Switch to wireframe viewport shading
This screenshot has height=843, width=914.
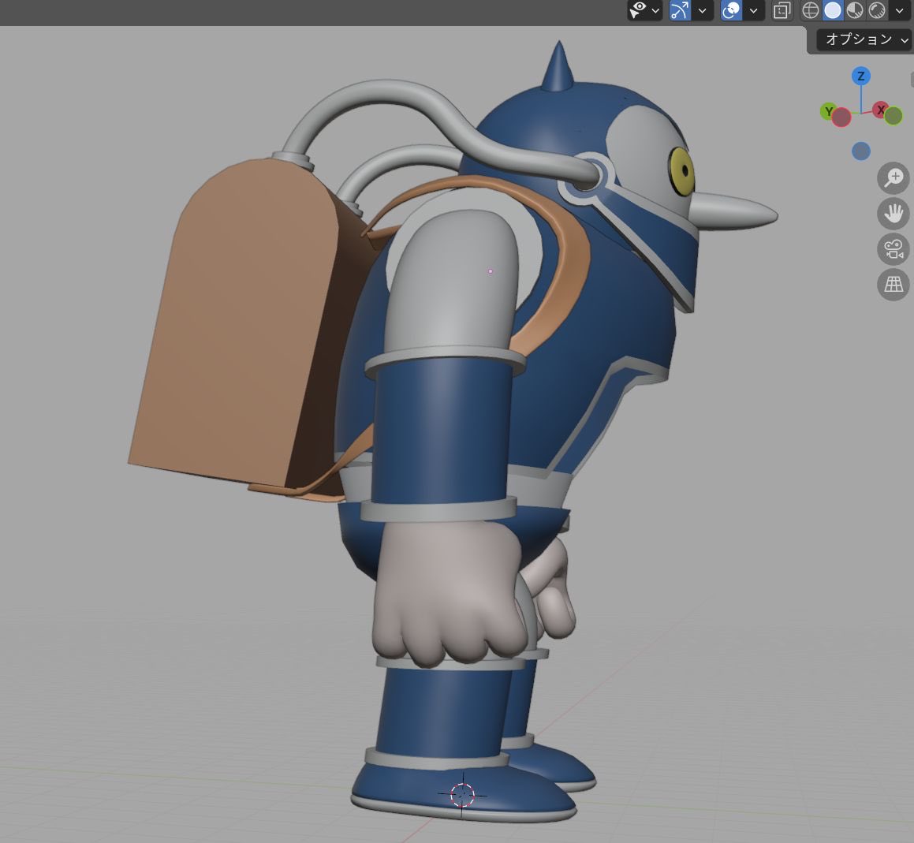810,10
